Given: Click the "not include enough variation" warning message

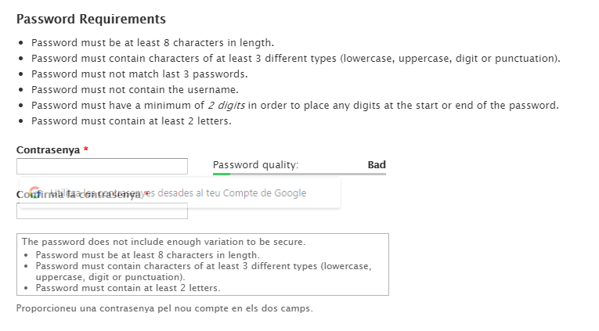Looking at the screenshot, I should [x=163, y=242].
